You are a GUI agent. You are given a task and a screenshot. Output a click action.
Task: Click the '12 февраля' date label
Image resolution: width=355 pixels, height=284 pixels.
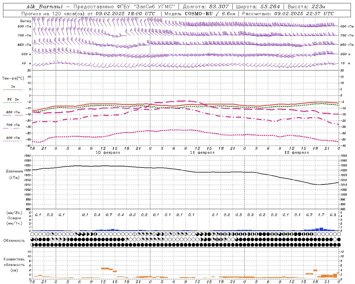296,153
